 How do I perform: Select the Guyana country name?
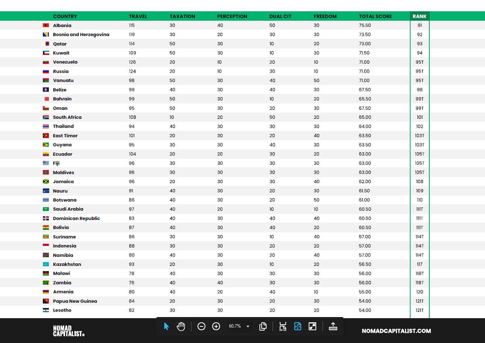point(62,145)
